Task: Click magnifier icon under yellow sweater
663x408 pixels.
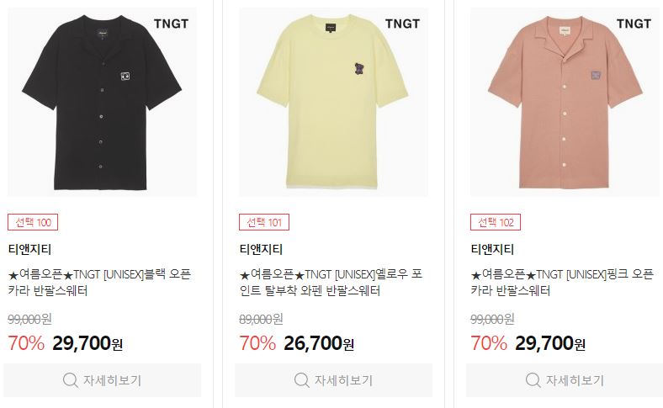Action: [x=301, y=380]
